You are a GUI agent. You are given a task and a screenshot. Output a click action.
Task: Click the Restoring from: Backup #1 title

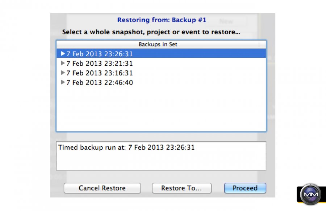click(x=162, y=20)
